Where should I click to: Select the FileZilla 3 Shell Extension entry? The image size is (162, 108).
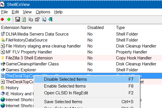pos(29,58)
